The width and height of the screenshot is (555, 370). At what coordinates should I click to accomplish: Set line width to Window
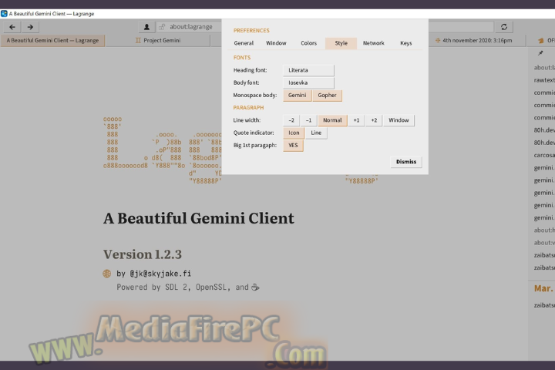pos(399,120)
